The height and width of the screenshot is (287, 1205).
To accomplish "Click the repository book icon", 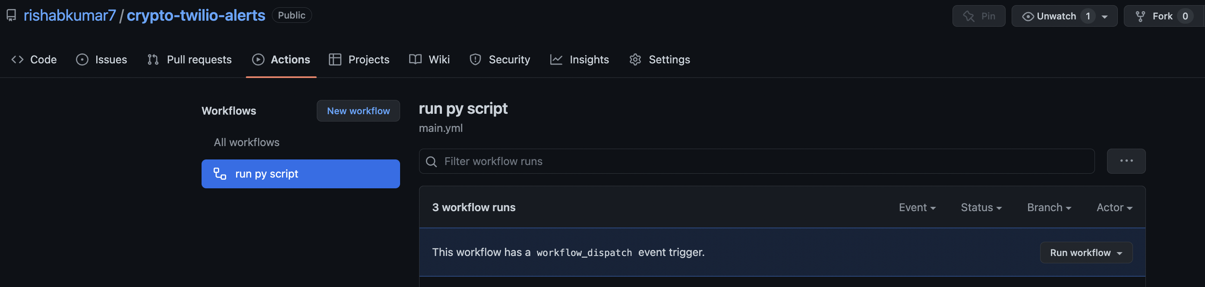I will [11, 16].
